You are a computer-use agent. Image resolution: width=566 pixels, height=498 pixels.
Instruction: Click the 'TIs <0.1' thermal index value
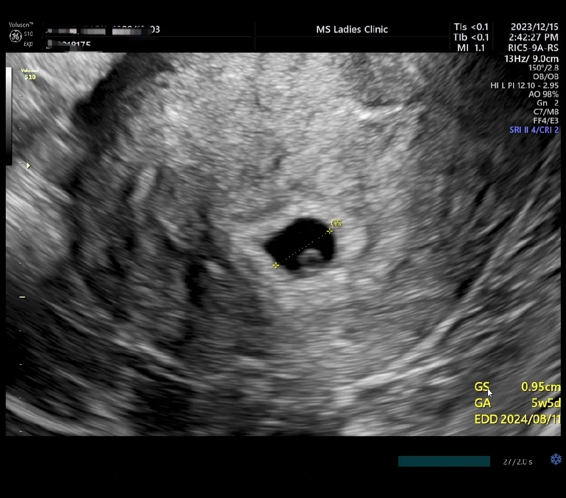click(471, 27)
